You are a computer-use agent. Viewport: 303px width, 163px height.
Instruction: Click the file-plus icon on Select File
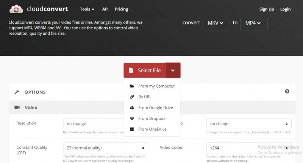pos(131,70)
